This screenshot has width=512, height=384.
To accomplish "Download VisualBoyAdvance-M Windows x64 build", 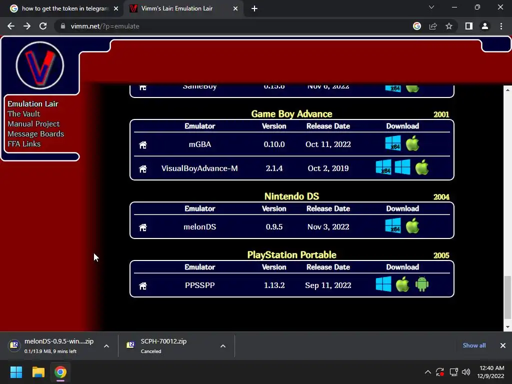I will coord(383,167).
